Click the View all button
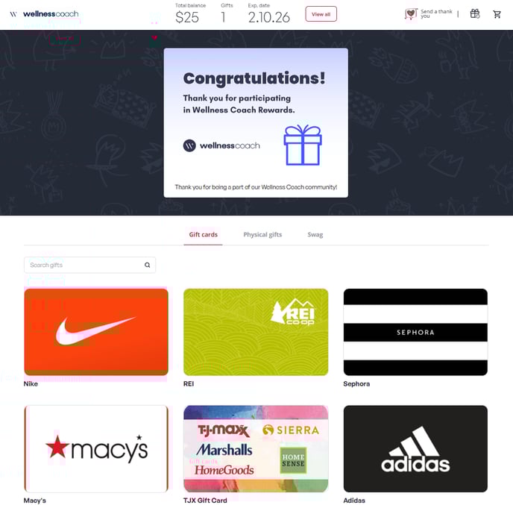Image resolution: width=513 pixels, height=505 pixels. tap(321, 14)
